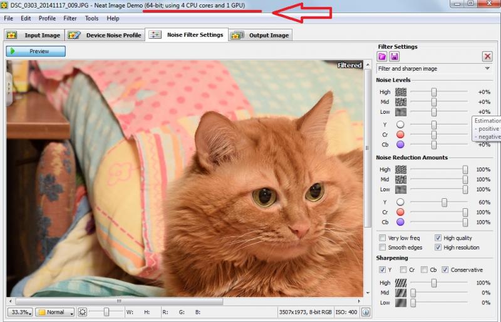
Task: Click the High sharpening pattern icon
Action: click(x=401, y=283)
